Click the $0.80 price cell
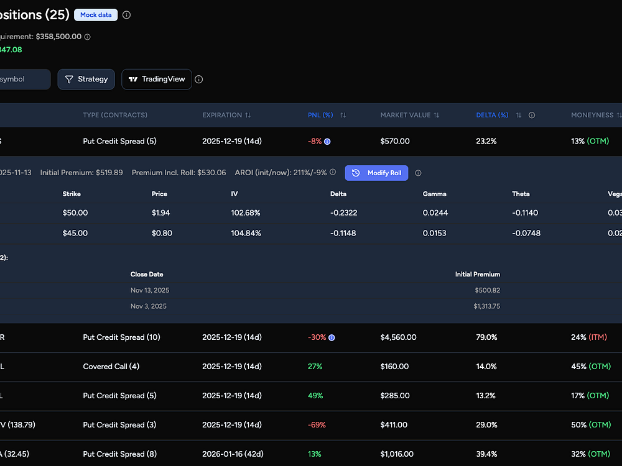This screenshot has height=466, width=622. tap(162, 233)
